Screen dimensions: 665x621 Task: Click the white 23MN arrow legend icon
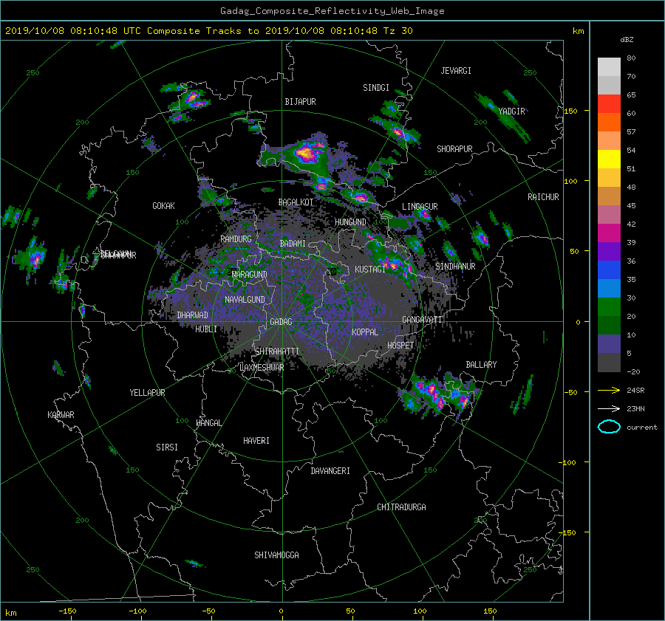(609, 408)
